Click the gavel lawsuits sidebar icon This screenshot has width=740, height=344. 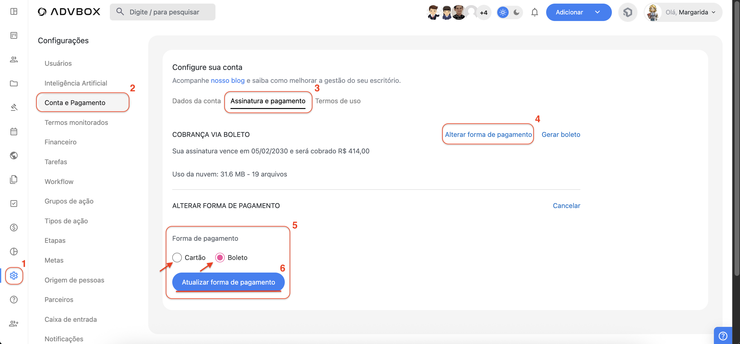(x=14, y=107)
